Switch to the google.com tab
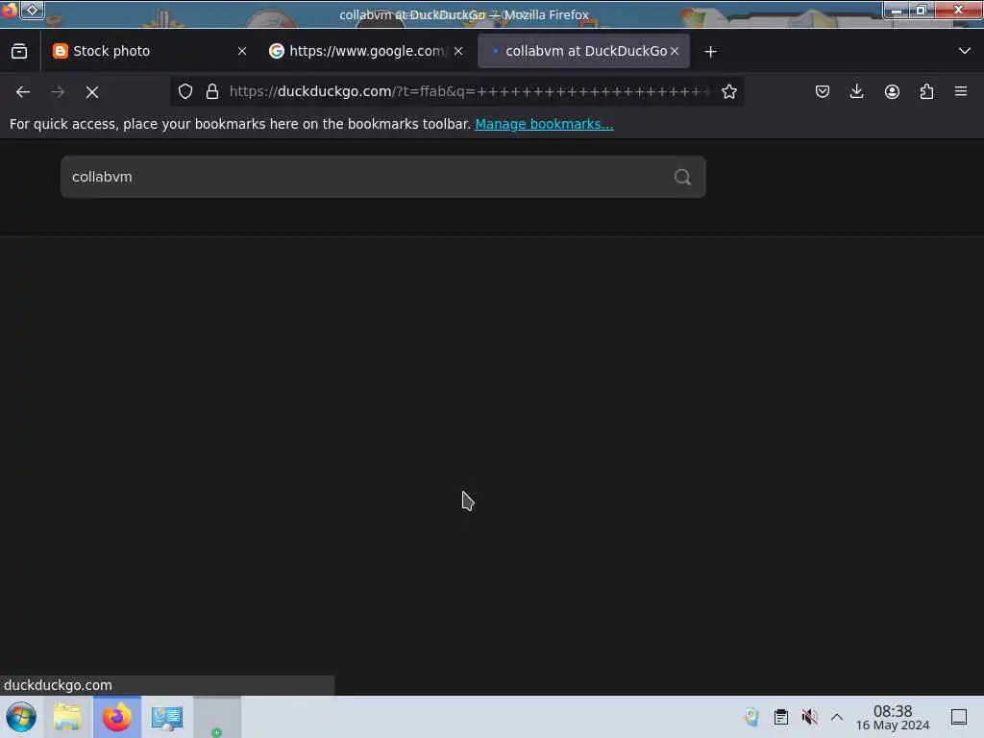Image resolution: width=984 pixels, height=738 pixels. (x=368, y=51)
